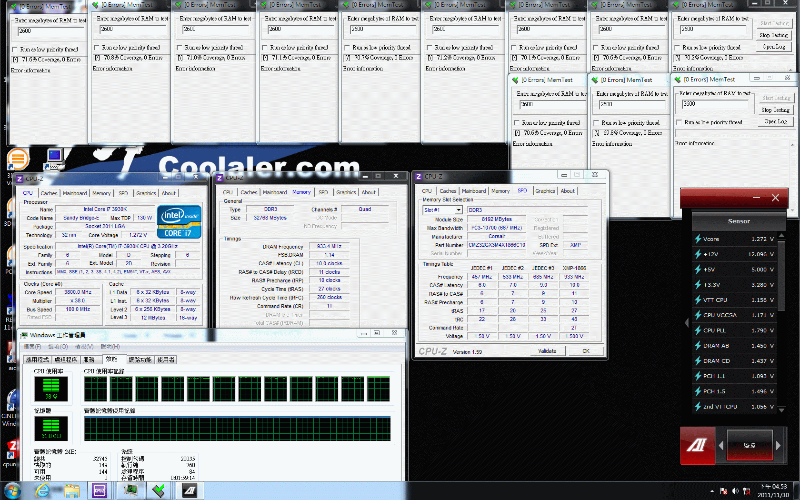Image resolution: width=800 pixels, height=500 pixels.
Task: Click RAM megabytes field in 71.6% coverage MemTest
Action: click(x=50, y=31)
